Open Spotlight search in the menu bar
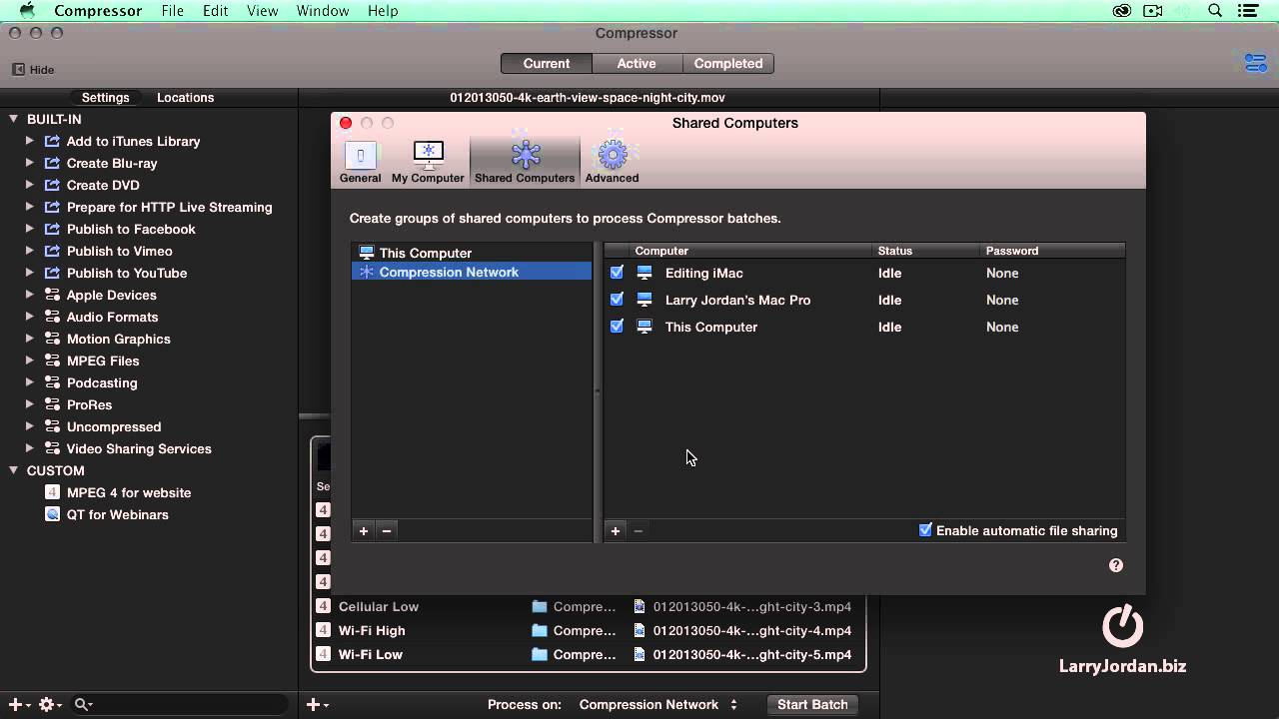Screen dimensions: 1279x719 [1215, 11]
